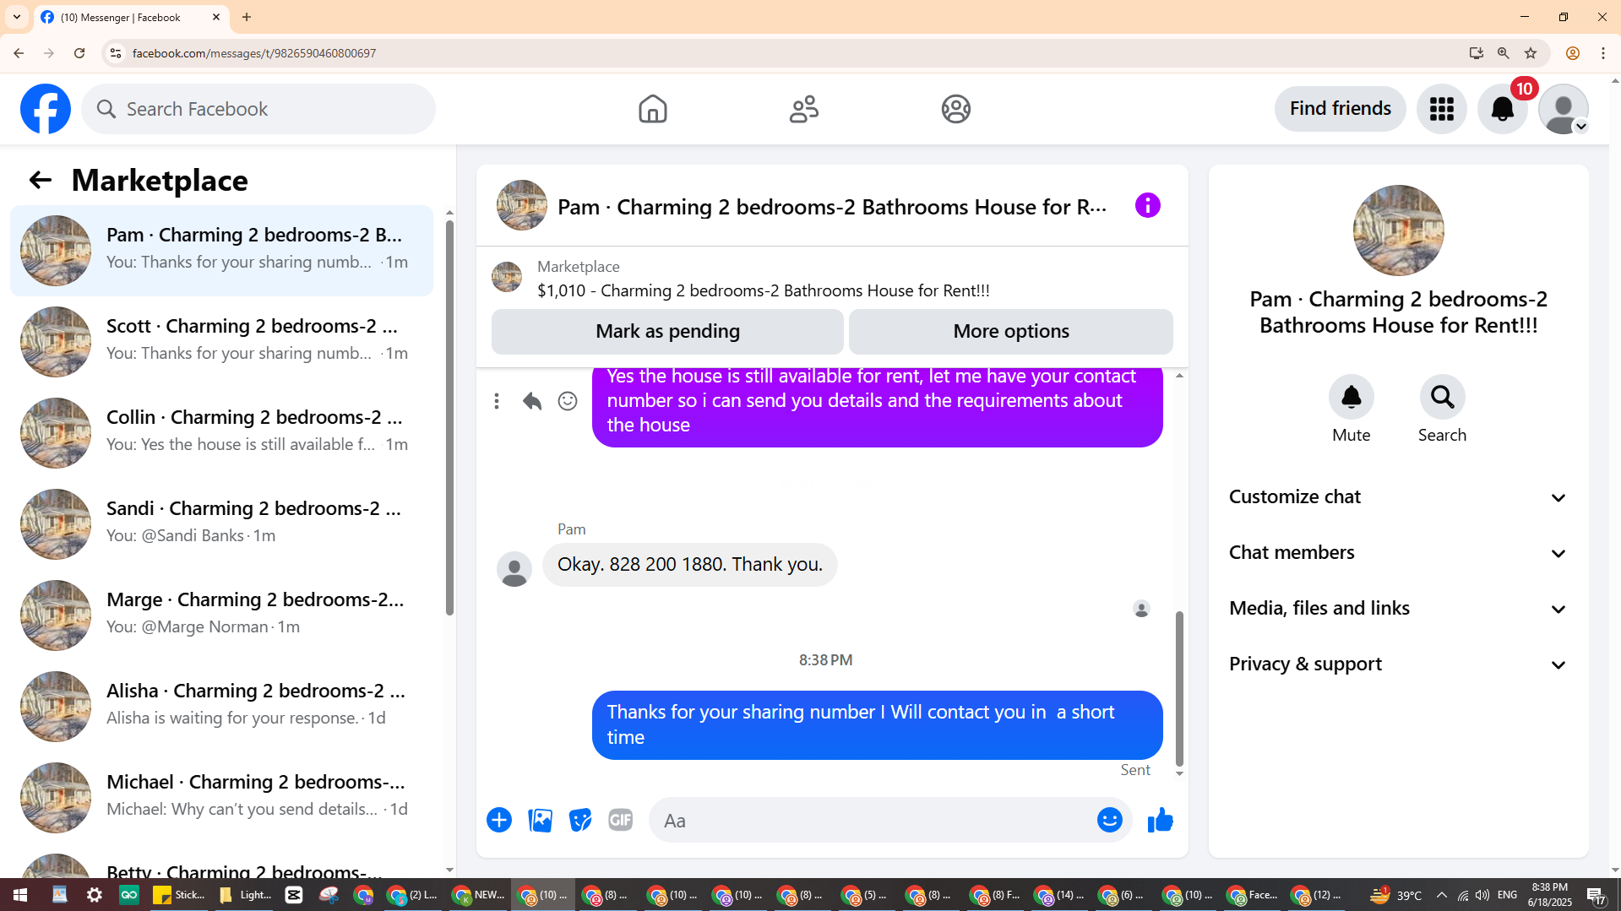Open Settings gear in the taskbar
Viewport: 1621px width, 911px height.
[95, 895]
